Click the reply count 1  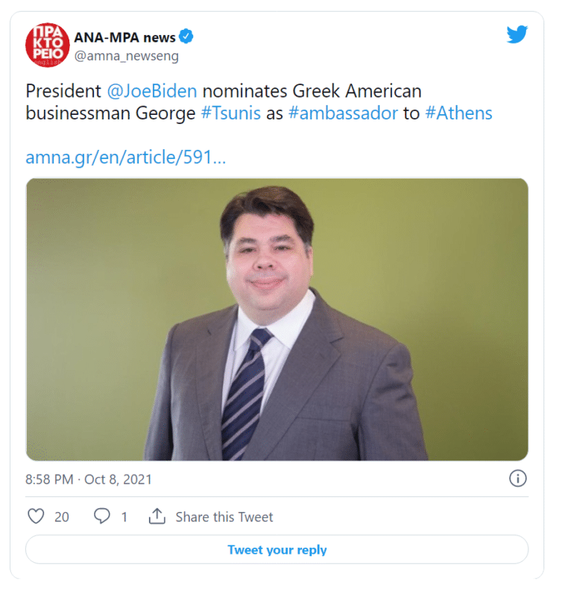tap(124, 517)
